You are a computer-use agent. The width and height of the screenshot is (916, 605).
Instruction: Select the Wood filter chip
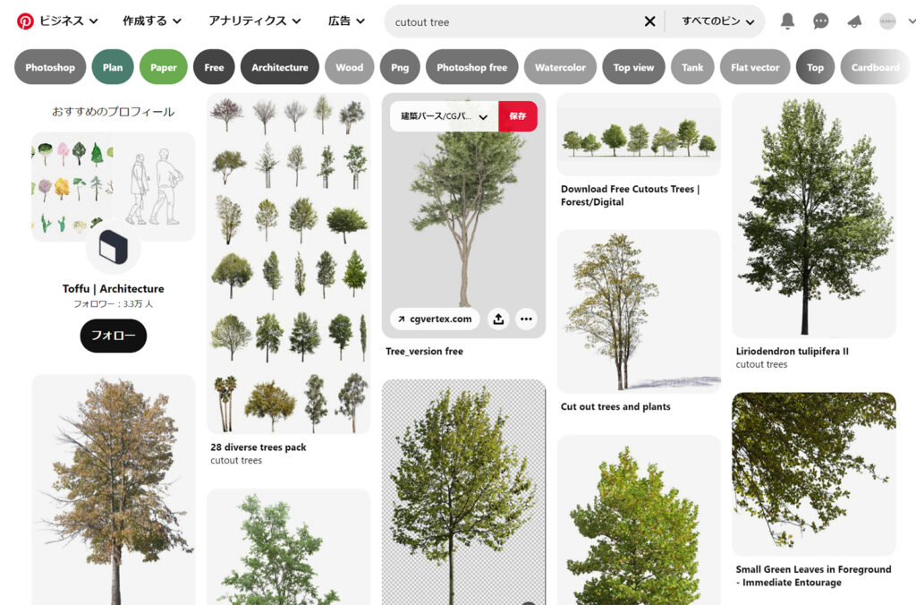[350, 67]
